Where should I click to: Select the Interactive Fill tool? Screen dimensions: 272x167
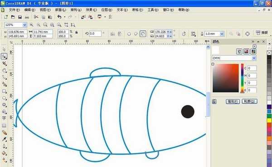(4, 160)
